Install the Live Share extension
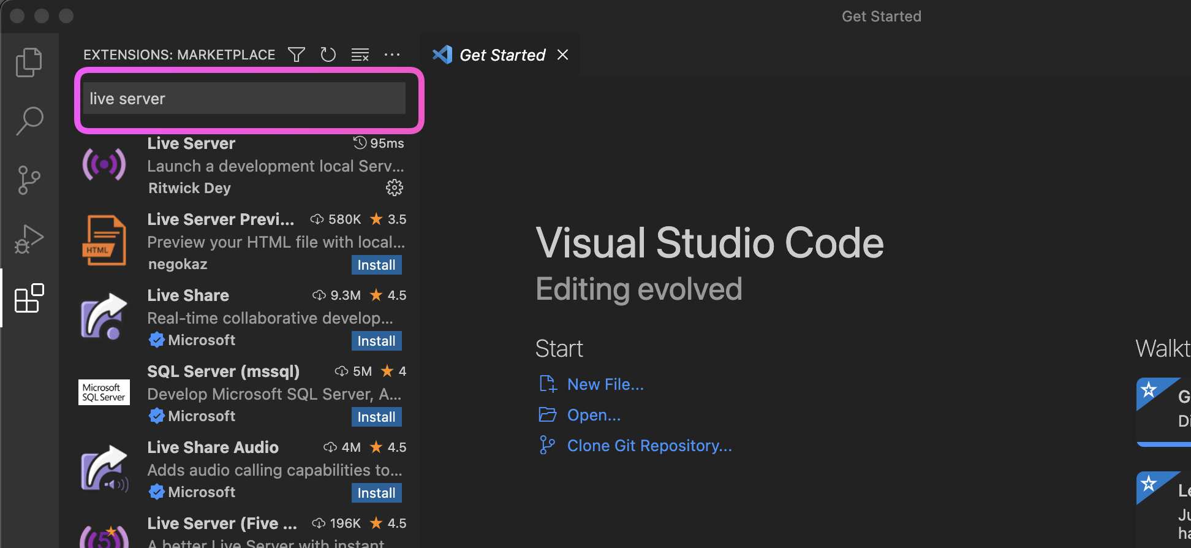The image size is (1191, 548). 376,341
